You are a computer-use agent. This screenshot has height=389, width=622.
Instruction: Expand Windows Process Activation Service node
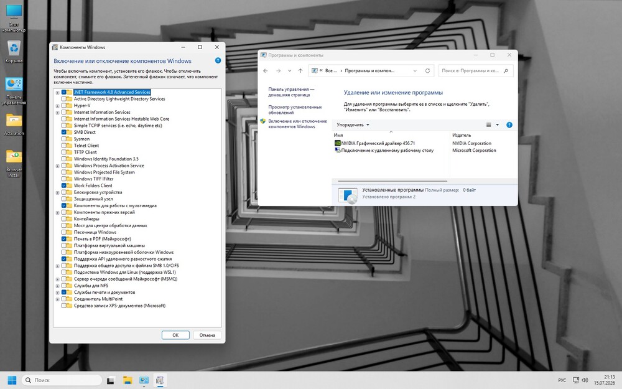57,166
